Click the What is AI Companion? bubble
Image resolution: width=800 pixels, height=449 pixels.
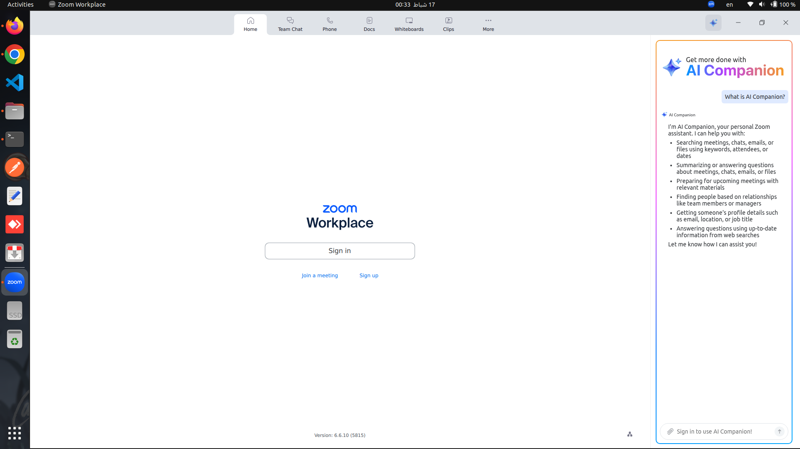754,97
